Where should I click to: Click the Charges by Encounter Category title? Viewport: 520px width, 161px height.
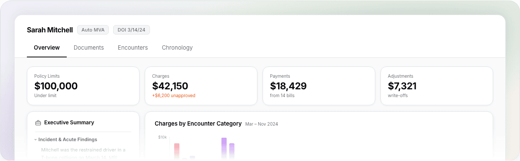point(198,123)
